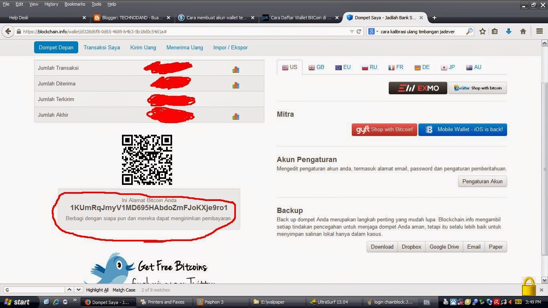The height and width of the screenshot is (308, 548).
Task: Select the GB currency tab
Action: coord(316,67)
